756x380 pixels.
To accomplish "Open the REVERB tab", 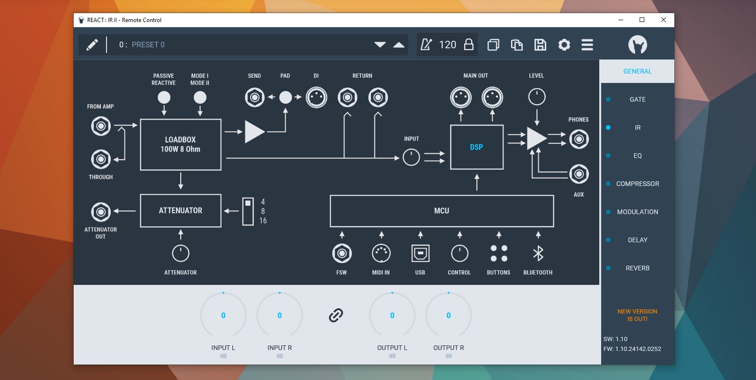I will (x=638, y=268).
